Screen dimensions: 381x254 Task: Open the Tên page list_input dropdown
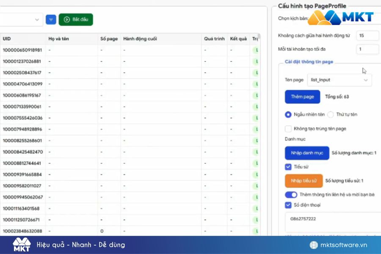[339, 80]
